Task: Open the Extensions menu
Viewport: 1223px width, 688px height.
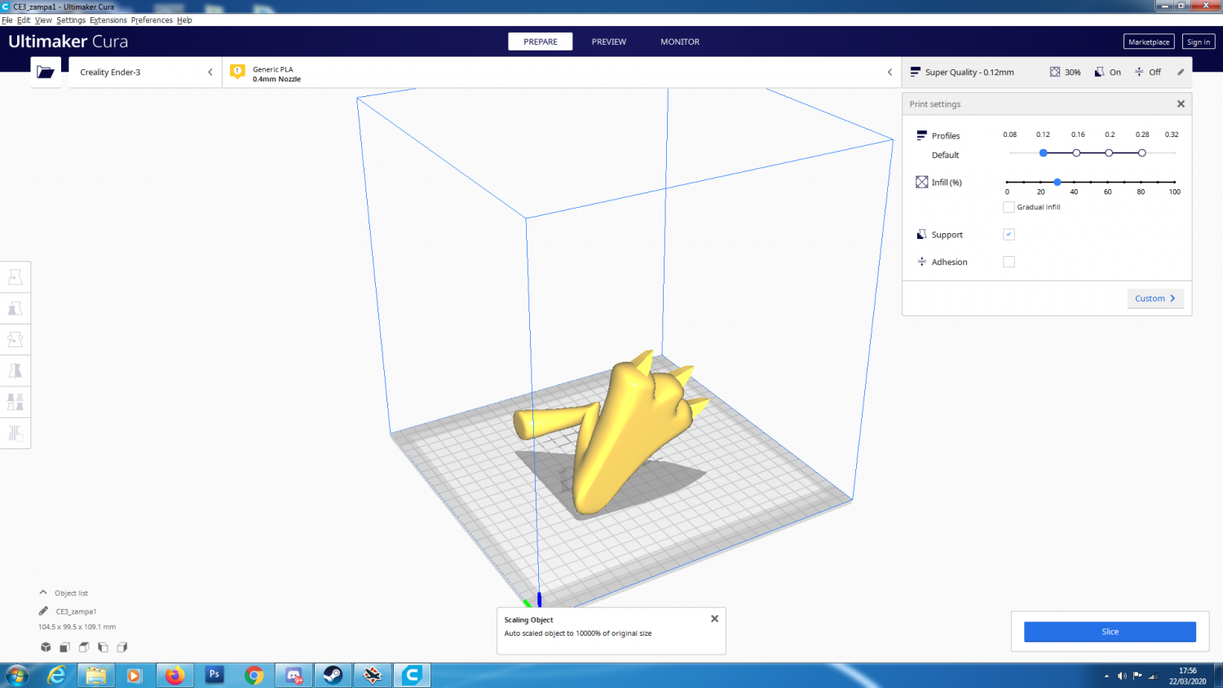Action: coord(108,20)
